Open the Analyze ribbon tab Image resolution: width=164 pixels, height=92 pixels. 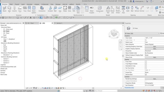coord(37,4)
